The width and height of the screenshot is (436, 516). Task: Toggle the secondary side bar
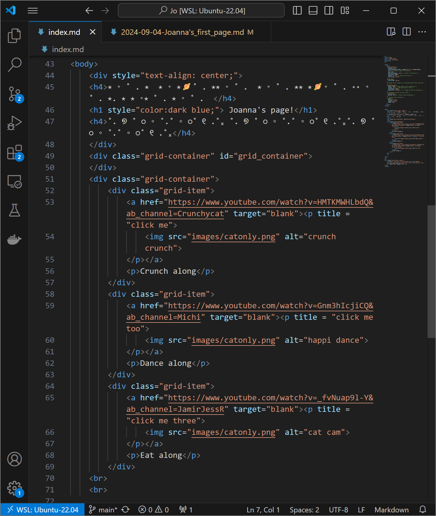329,11
